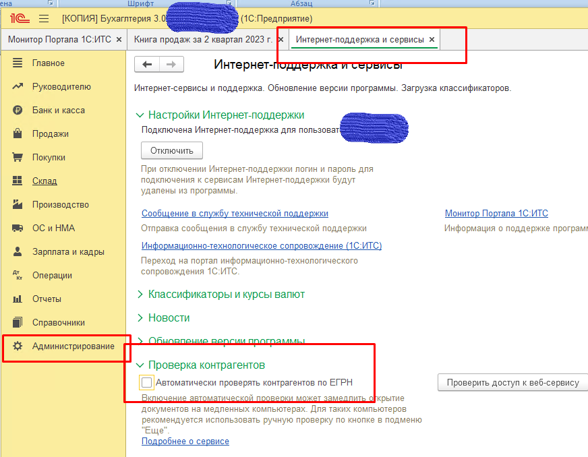Screen dimensions: 588x457
Task: Go forward with the right arrow
Action: 171,65
